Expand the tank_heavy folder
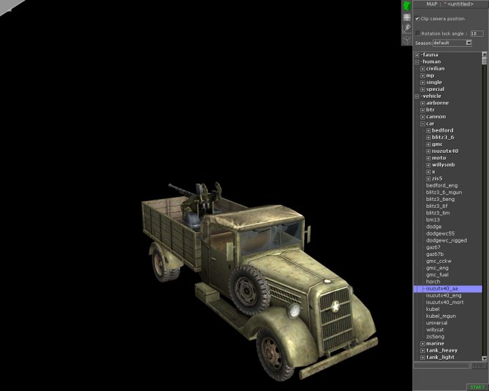Viewport: 489px width, 391px height. pyautogui.click(x=422, y=350)
